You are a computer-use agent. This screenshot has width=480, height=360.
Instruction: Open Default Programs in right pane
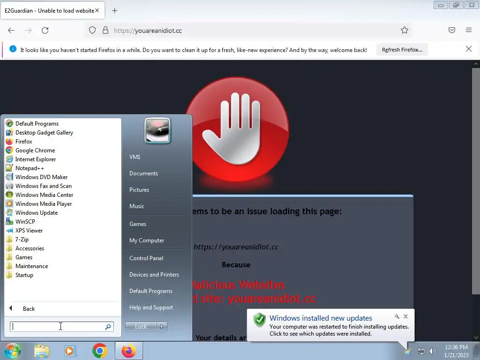coord(151,291)
